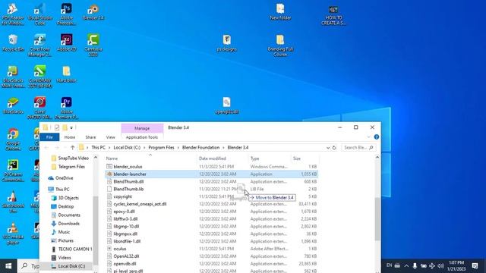
Task: Select PDF Reader for Windows desktop icon
Action: 13,14
